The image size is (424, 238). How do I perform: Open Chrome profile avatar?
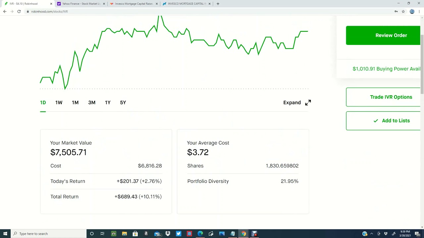[x=412, y=12]
